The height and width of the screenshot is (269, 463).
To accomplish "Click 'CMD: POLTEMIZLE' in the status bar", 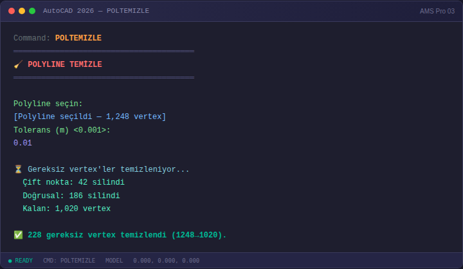I will [69, 261].
